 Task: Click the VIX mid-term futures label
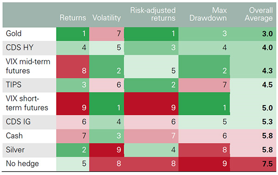coord(28,66)
